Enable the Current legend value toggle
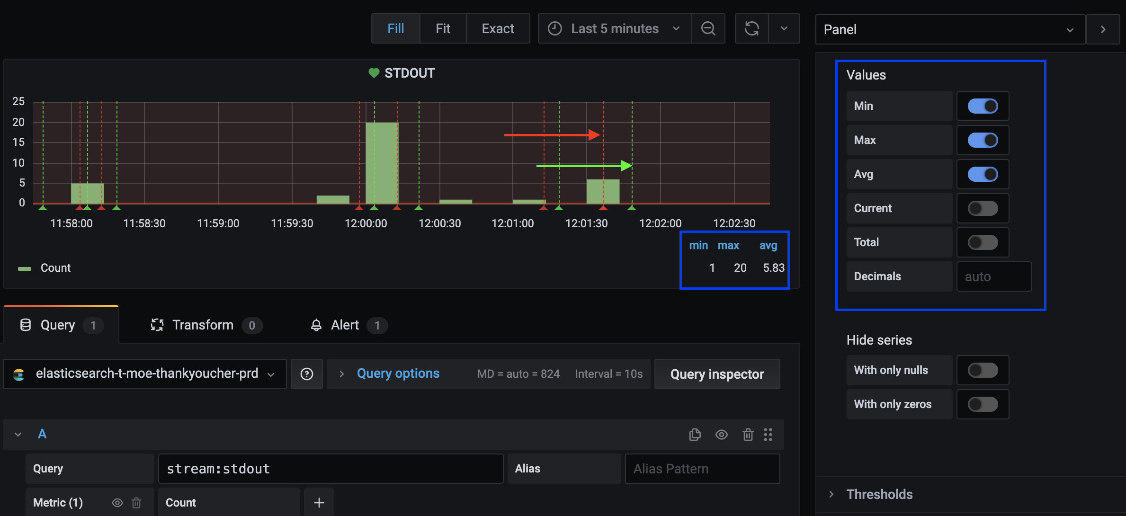This screenshot has height=516, width=1126. point(983,208)
